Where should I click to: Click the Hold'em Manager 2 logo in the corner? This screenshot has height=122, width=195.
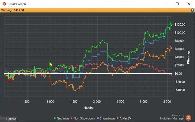[188, 118]
